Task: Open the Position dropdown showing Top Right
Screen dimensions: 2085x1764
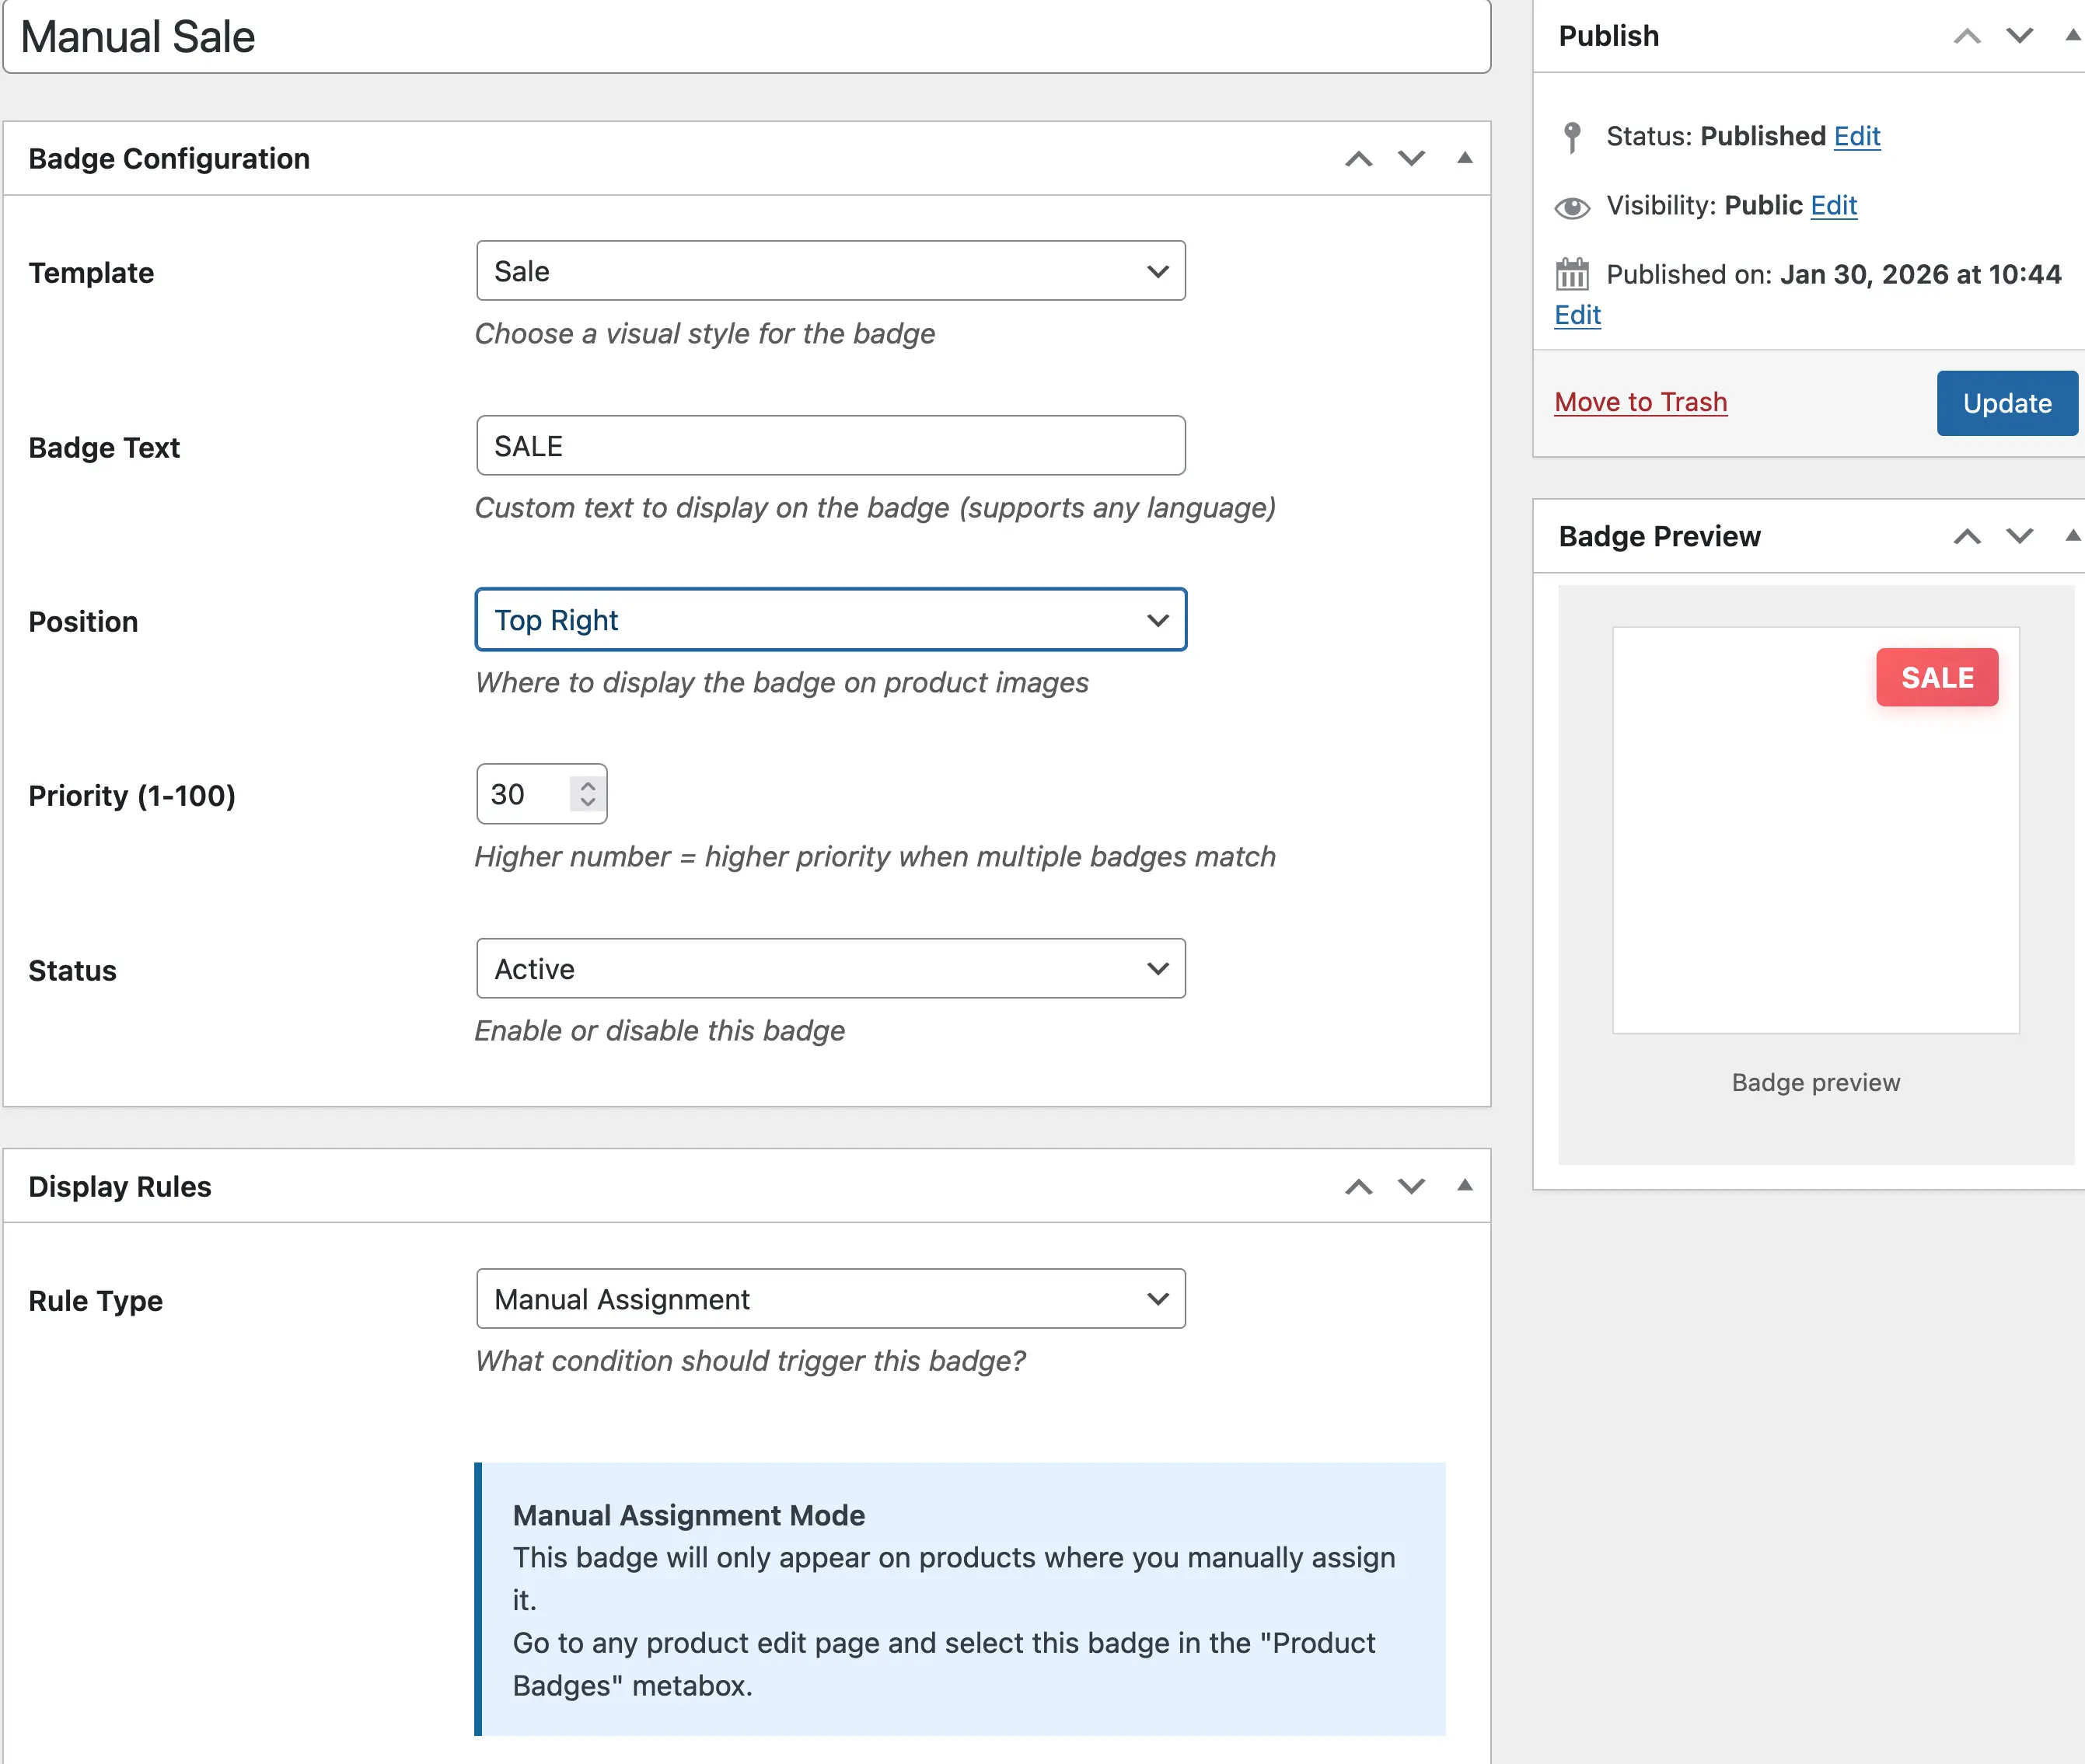Action: point(830,620)
